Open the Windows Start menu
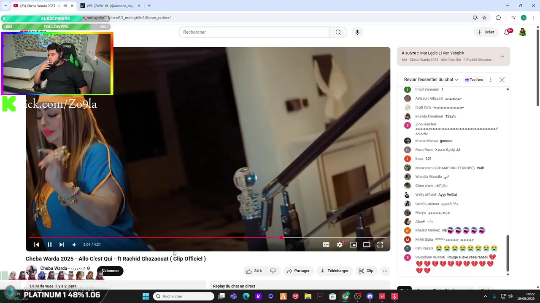Viewport: 540px width, 303px height. pyautogui.click(x=146, y=296)
